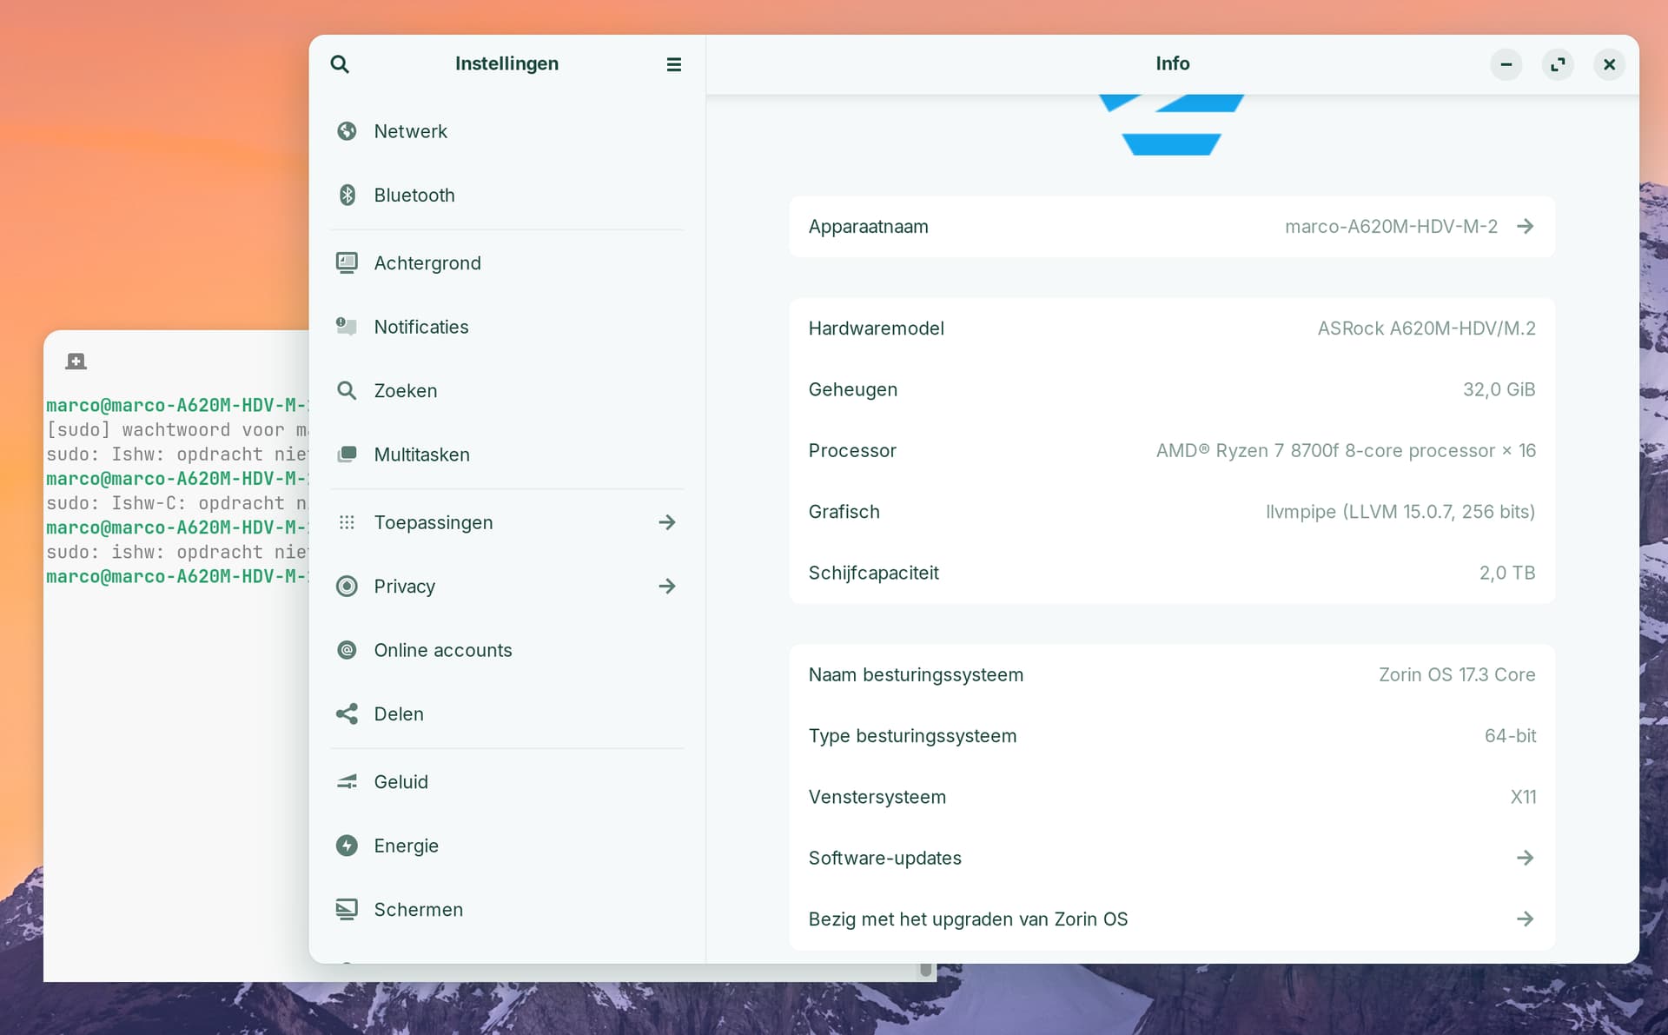This screenshot has height=1035, width=1668.
Task: Open Zoeken settings
Action: 506,390
